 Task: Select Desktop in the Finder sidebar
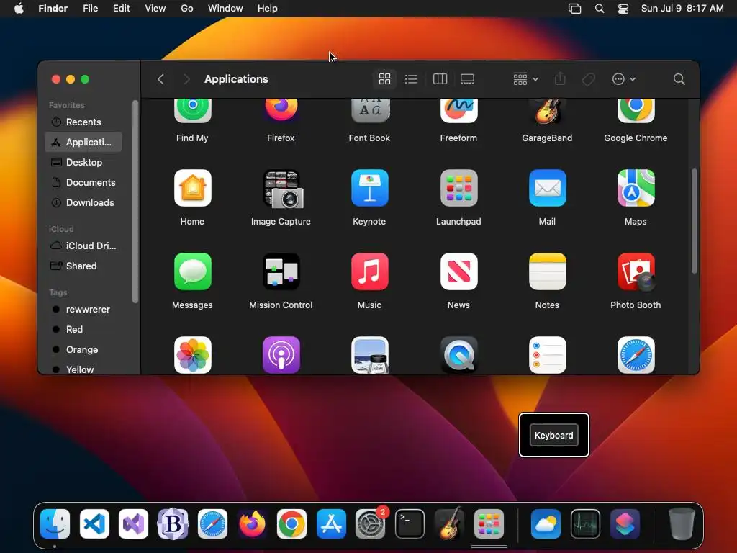pyautogui.click(x=83, y=162)
